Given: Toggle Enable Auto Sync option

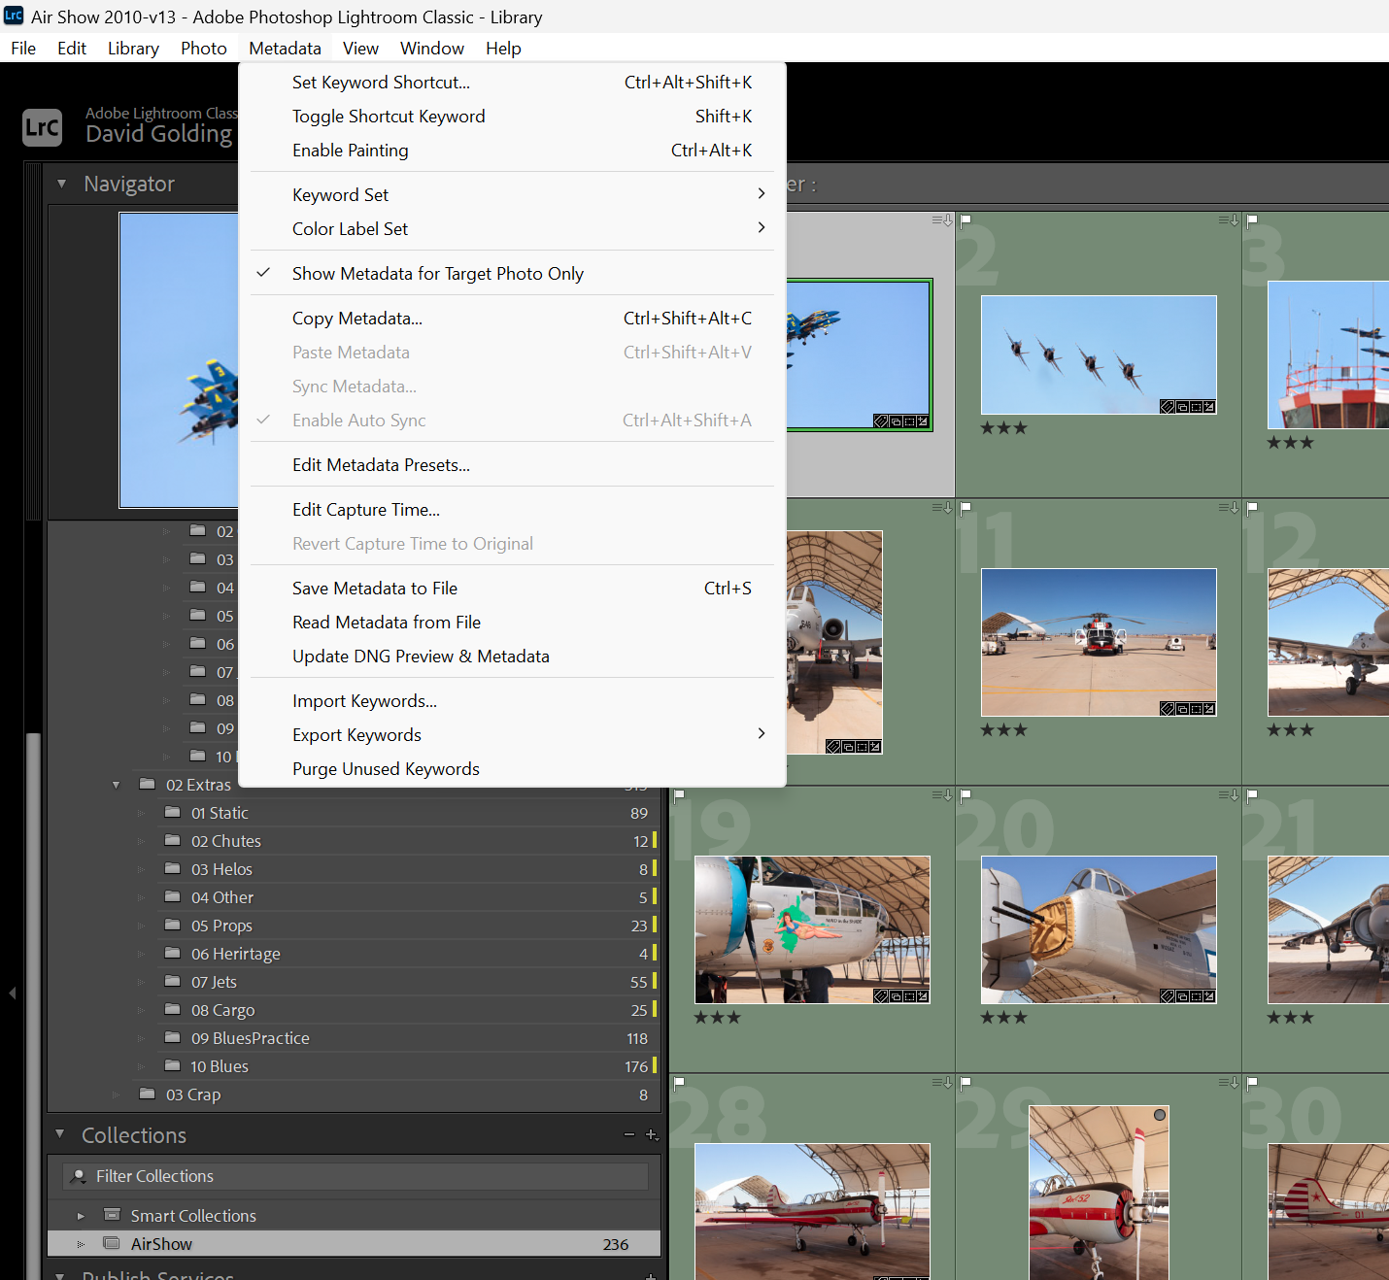Looking at the screenshot, I should [x=358, y=420].
